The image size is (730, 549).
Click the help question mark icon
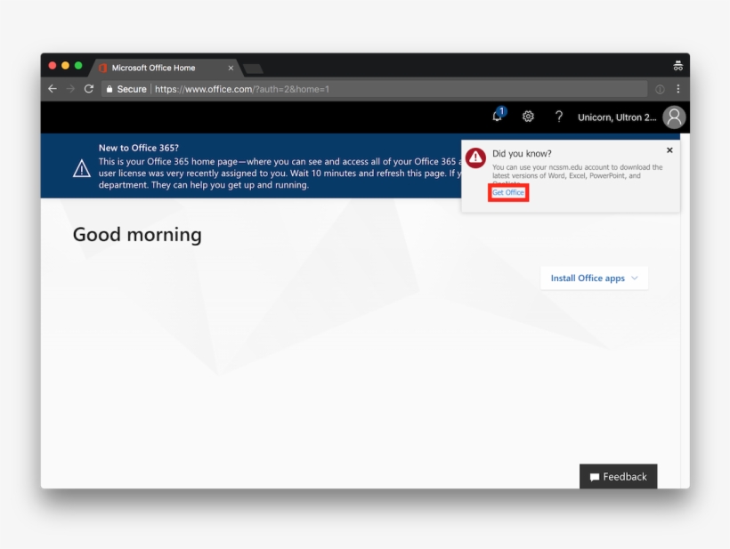[558, 117]
